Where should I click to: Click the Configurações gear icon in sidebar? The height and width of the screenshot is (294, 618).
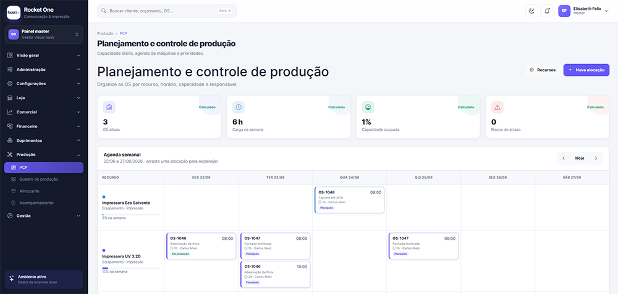click(10, 84)
